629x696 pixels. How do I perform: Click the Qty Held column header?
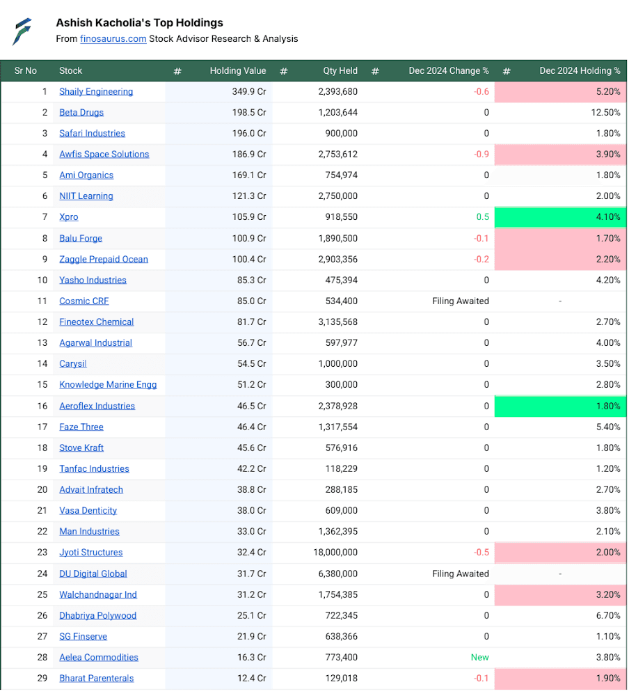(340, 70)
